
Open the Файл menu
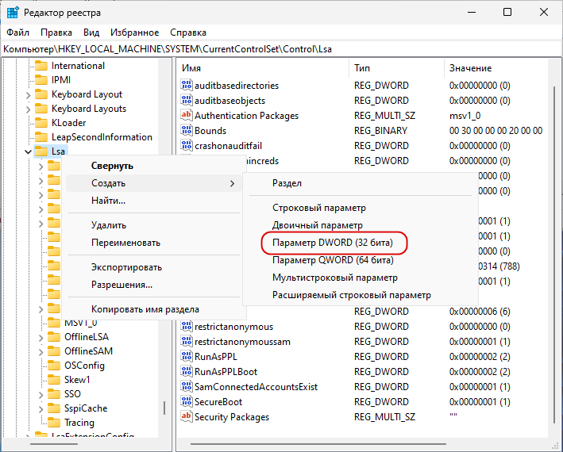(x=17, y=33)
